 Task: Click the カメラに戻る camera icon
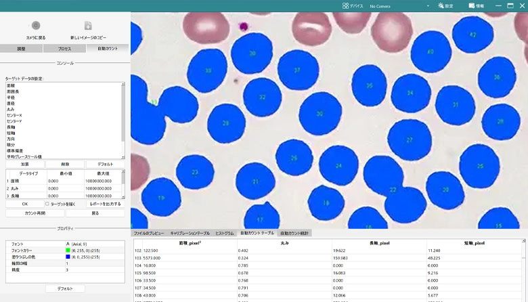36,26
